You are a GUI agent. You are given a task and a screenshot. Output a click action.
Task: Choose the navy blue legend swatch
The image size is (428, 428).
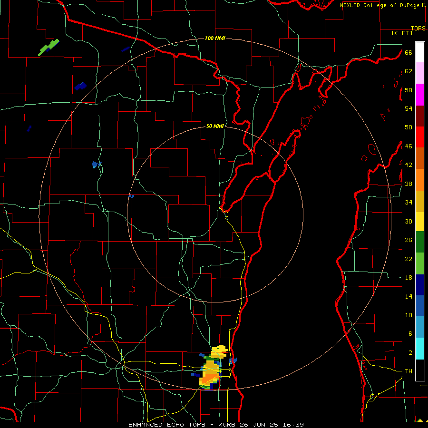420,285
